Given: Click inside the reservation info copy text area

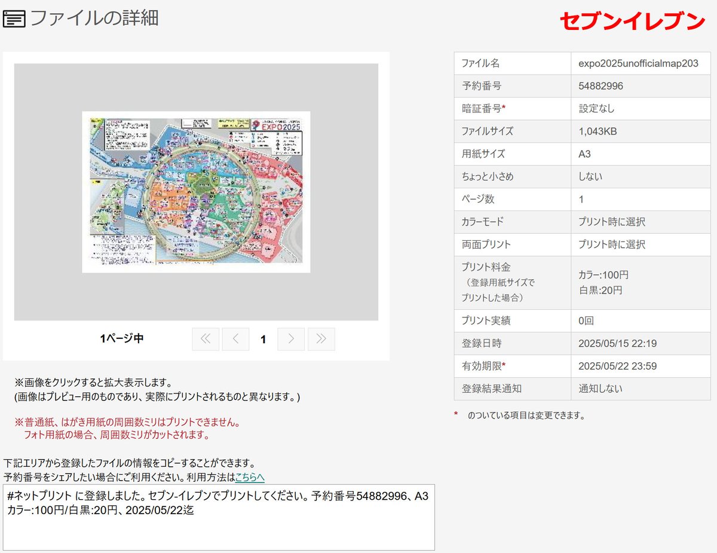Looking at the screenshot, I should pos(219,517).
